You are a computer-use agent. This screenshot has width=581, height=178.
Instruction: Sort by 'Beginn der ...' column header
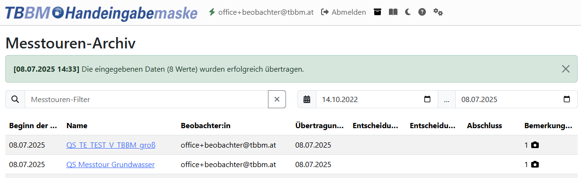(x=33, y=126)
